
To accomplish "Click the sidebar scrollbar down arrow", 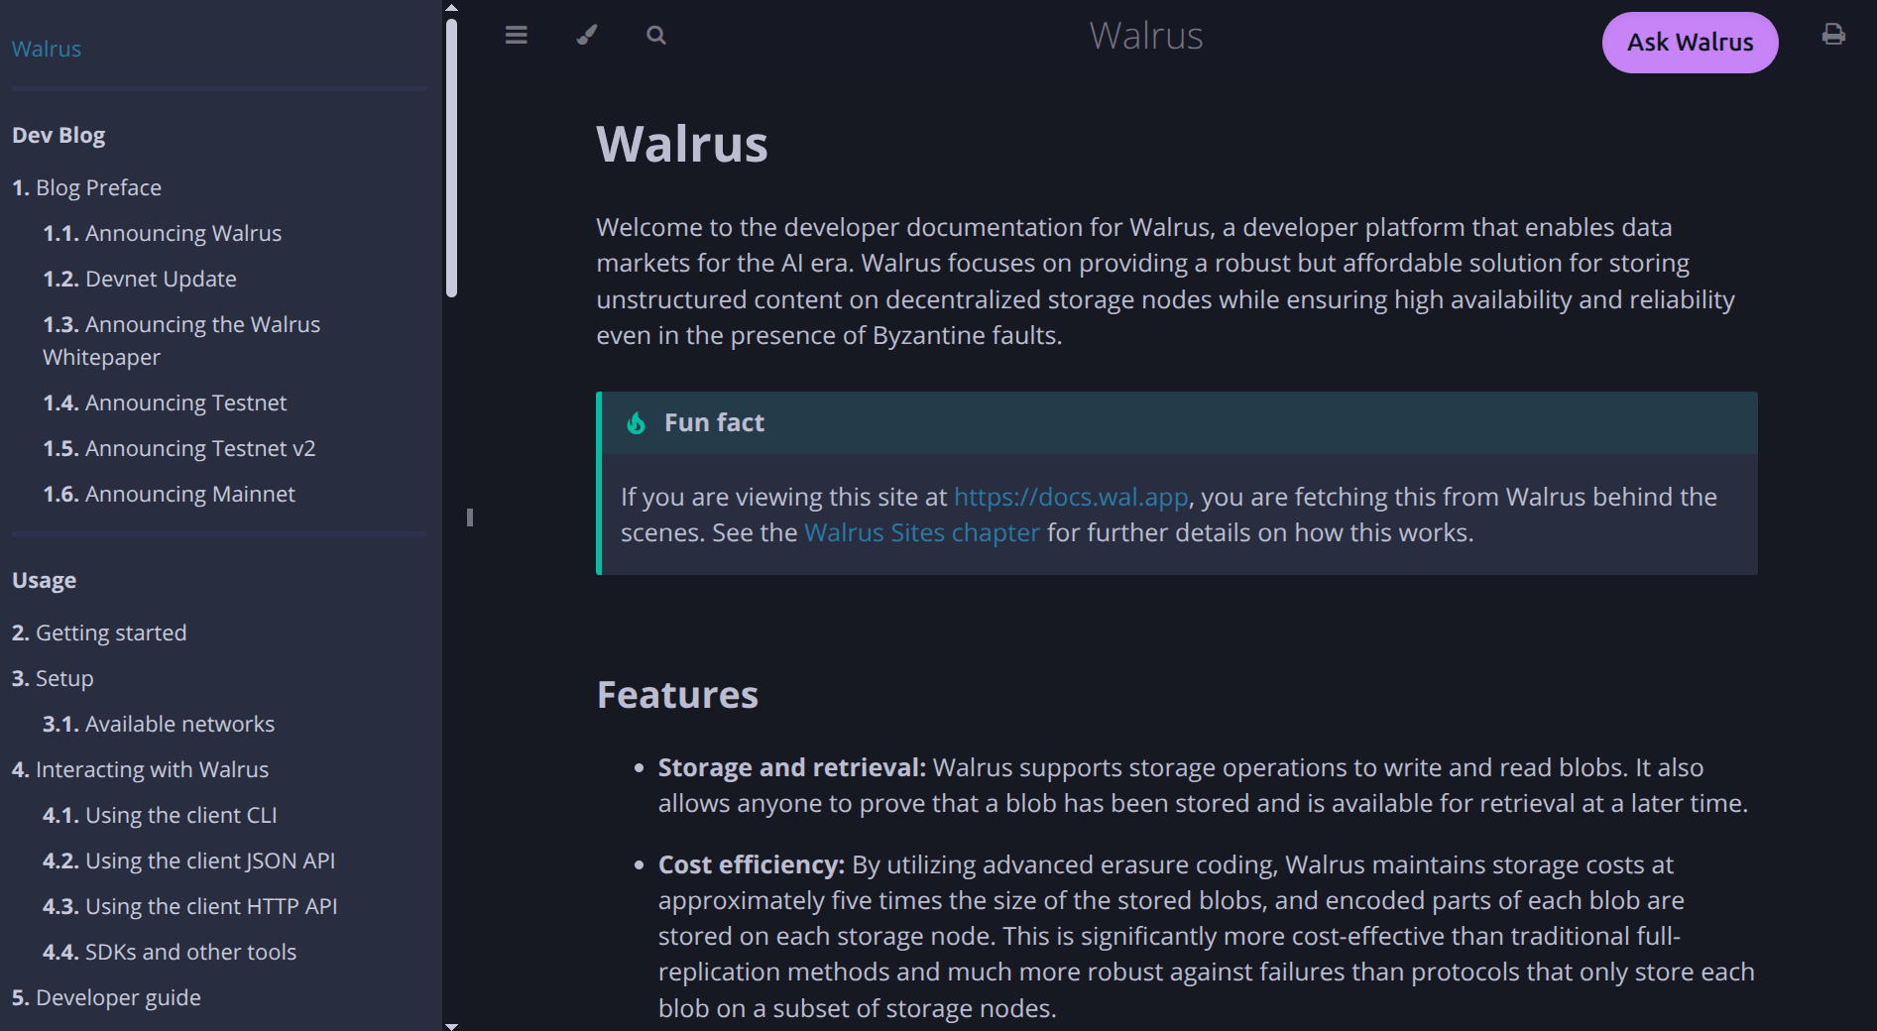I will tap(452, 1026).
